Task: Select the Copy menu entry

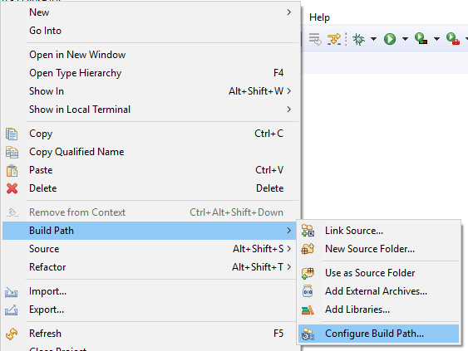Action: 151,134
